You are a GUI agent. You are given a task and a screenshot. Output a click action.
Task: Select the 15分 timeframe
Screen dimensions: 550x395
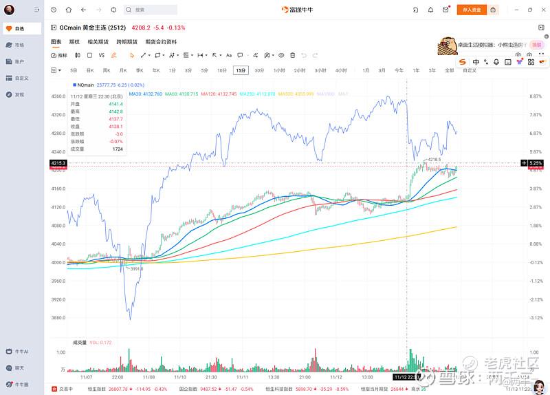pyautogui.click(x=241, y=70)
